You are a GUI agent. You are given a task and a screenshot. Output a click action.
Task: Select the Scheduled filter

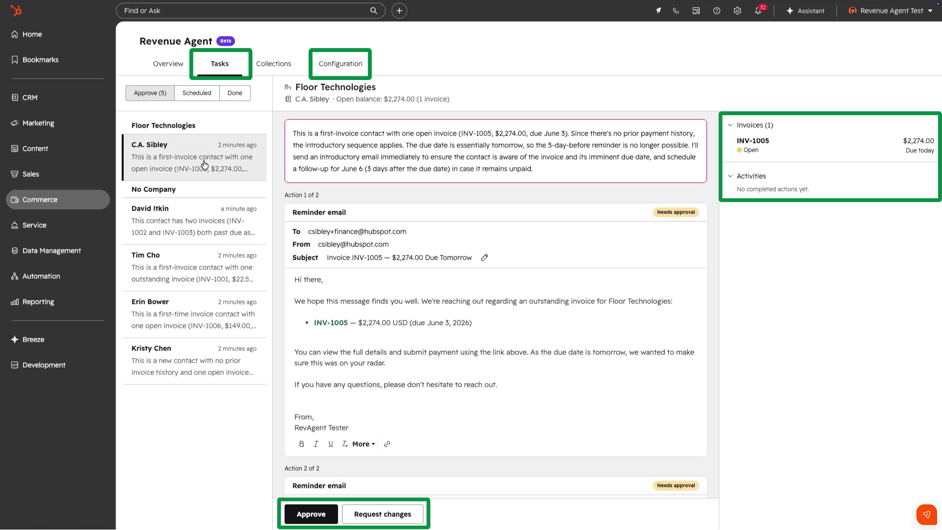point(197,93)
